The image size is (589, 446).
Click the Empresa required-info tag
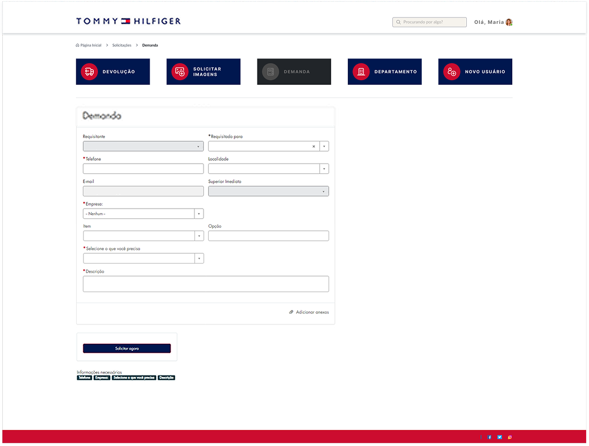point(102,378)
